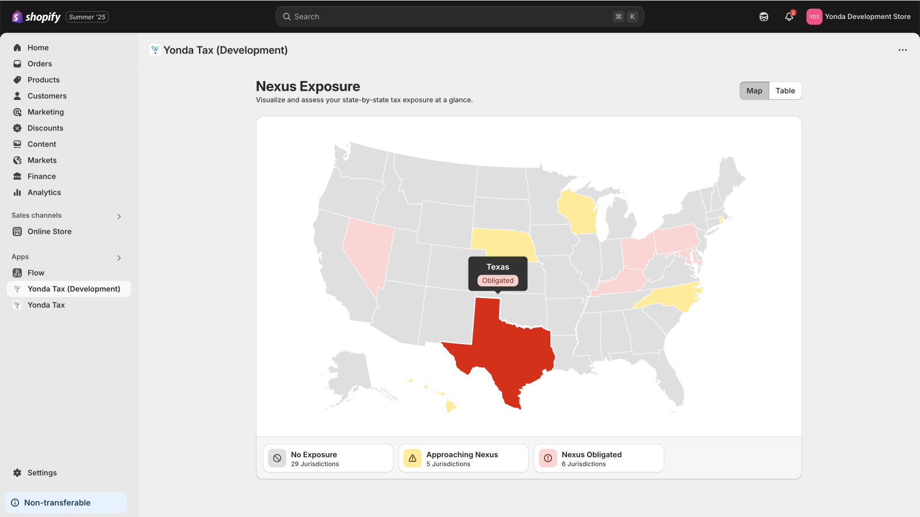Click the yellow Hawaii island on map
Screen dimensions: 920x517
tap(450, 407)
